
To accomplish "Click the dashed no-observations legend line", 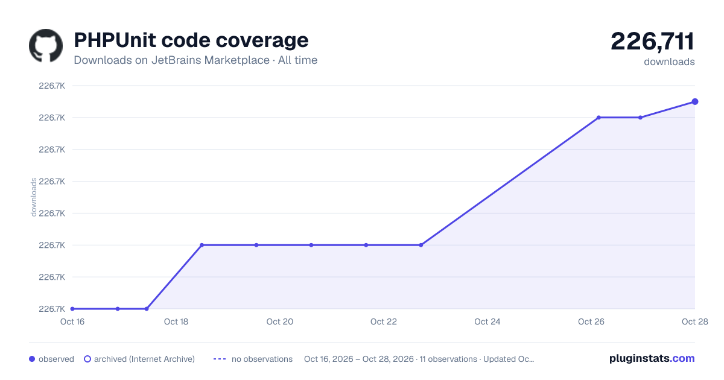I will click(x=220, y=359).
